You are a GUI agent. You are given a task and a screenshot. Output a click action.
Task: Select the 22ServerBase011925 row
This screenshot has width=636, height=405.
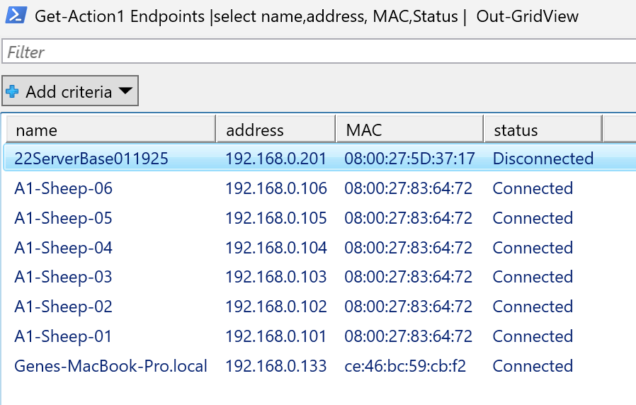91,159
